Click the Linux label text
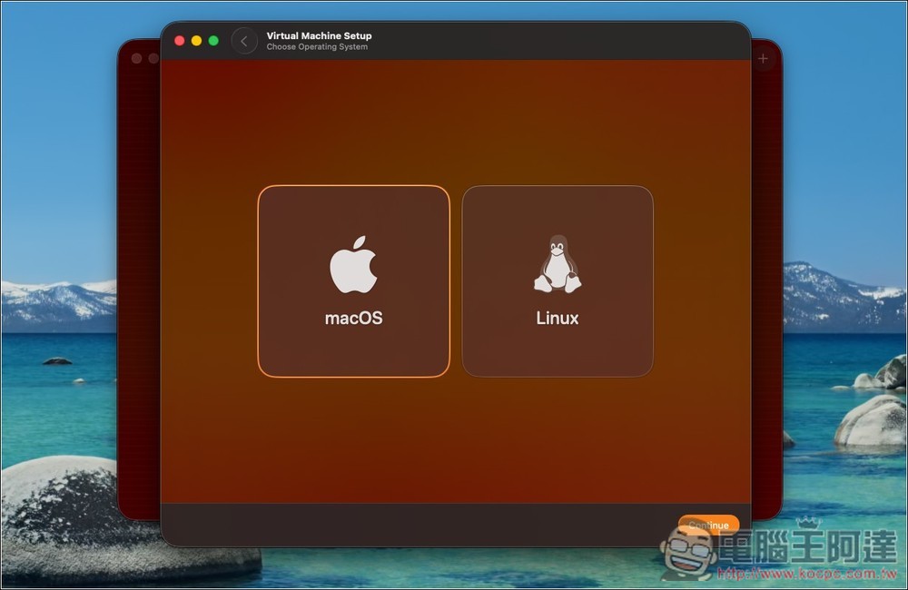908x590 pixels. click(x=556, y=319)
